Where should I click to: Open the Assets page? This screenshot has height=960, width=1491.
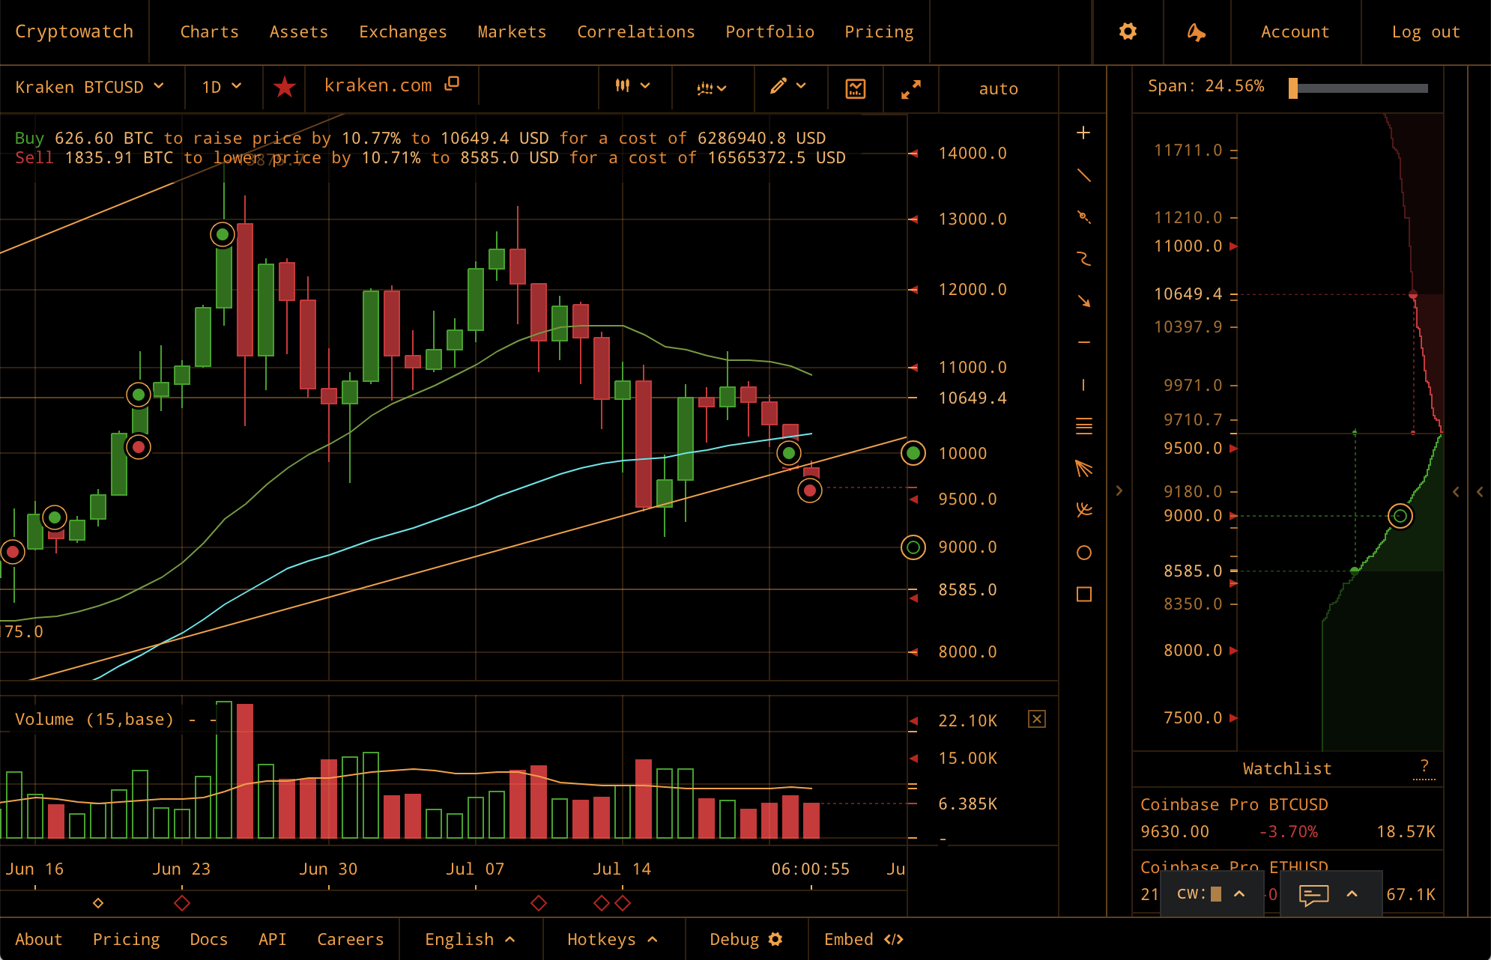(299, 31)
